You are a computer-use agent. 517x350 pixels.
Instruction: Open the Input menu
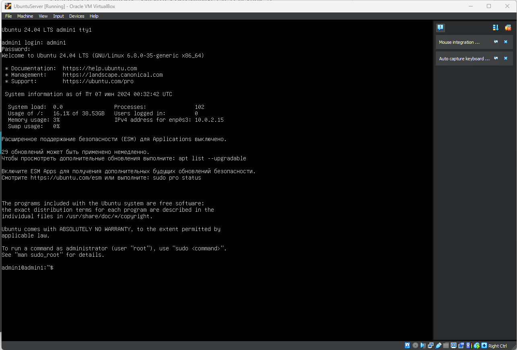58,16
